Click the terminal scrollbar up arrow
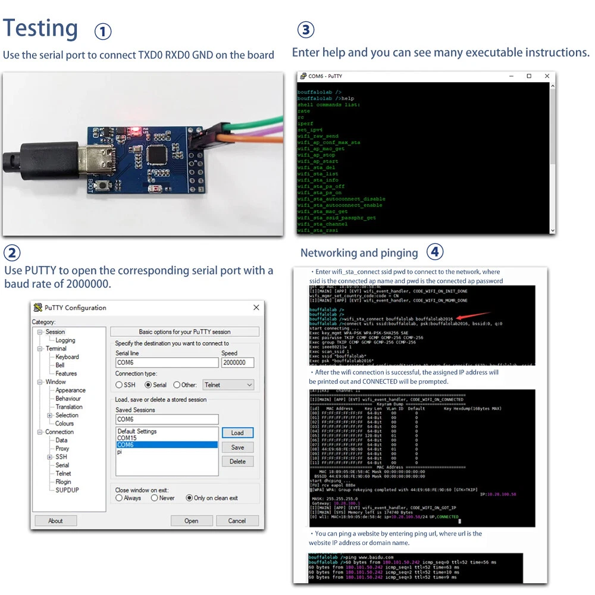595x595 pixels. pyautogui.click(x=552, y=86)
